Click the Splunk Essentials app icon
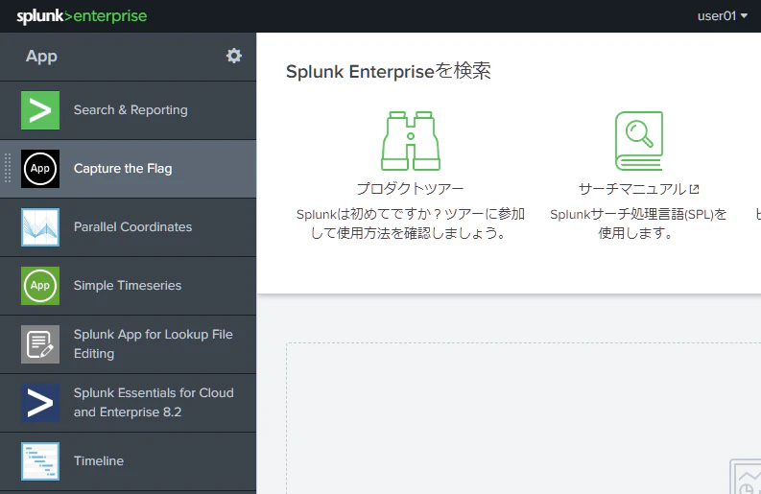 40,403
